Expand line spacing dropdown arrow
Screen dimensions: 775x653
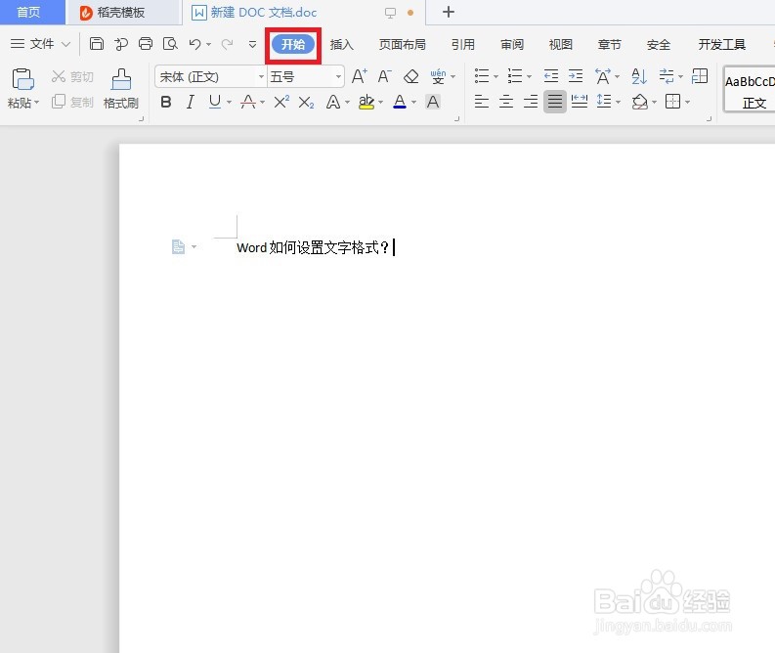[x=618, y=103]
